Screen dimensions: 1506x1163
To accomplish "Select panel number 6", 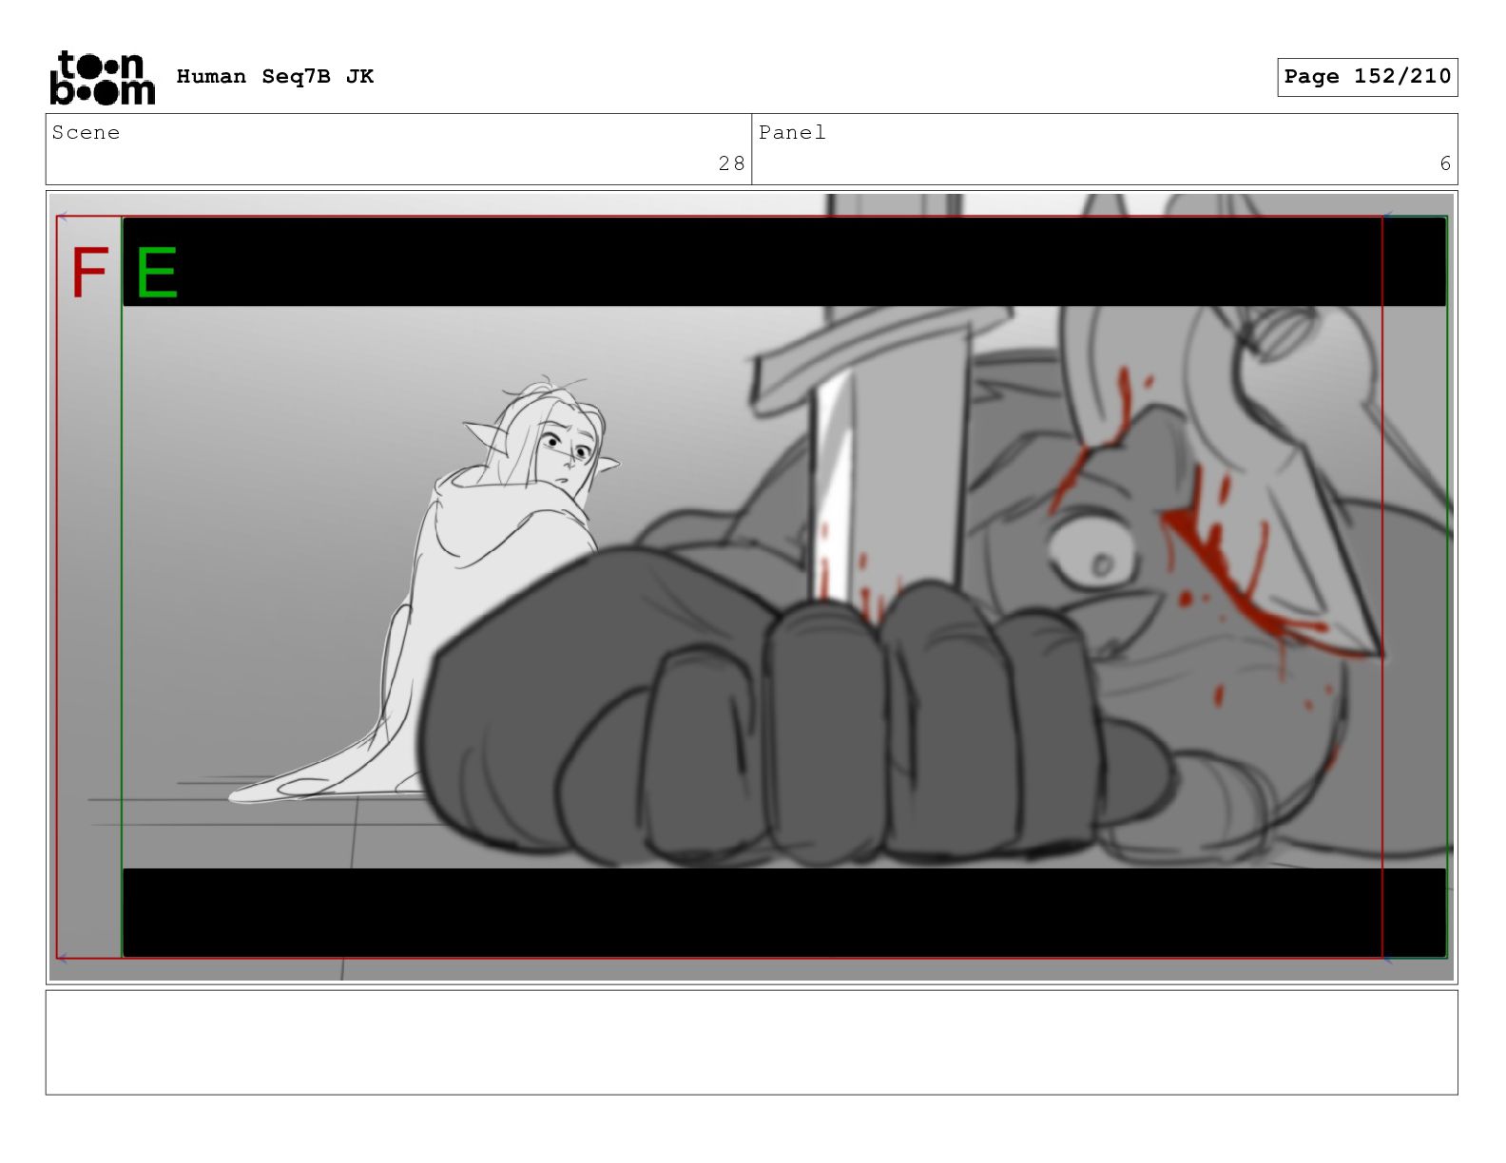I will (x=1445, y=163).
